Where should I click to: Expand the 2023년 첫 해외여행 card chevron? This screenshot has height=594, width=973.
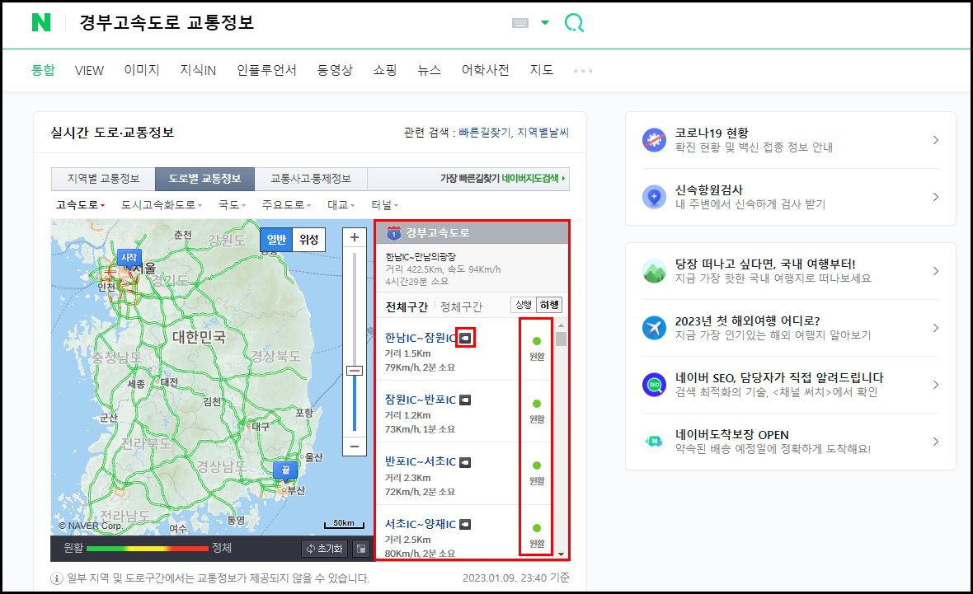tap(936, 327)
